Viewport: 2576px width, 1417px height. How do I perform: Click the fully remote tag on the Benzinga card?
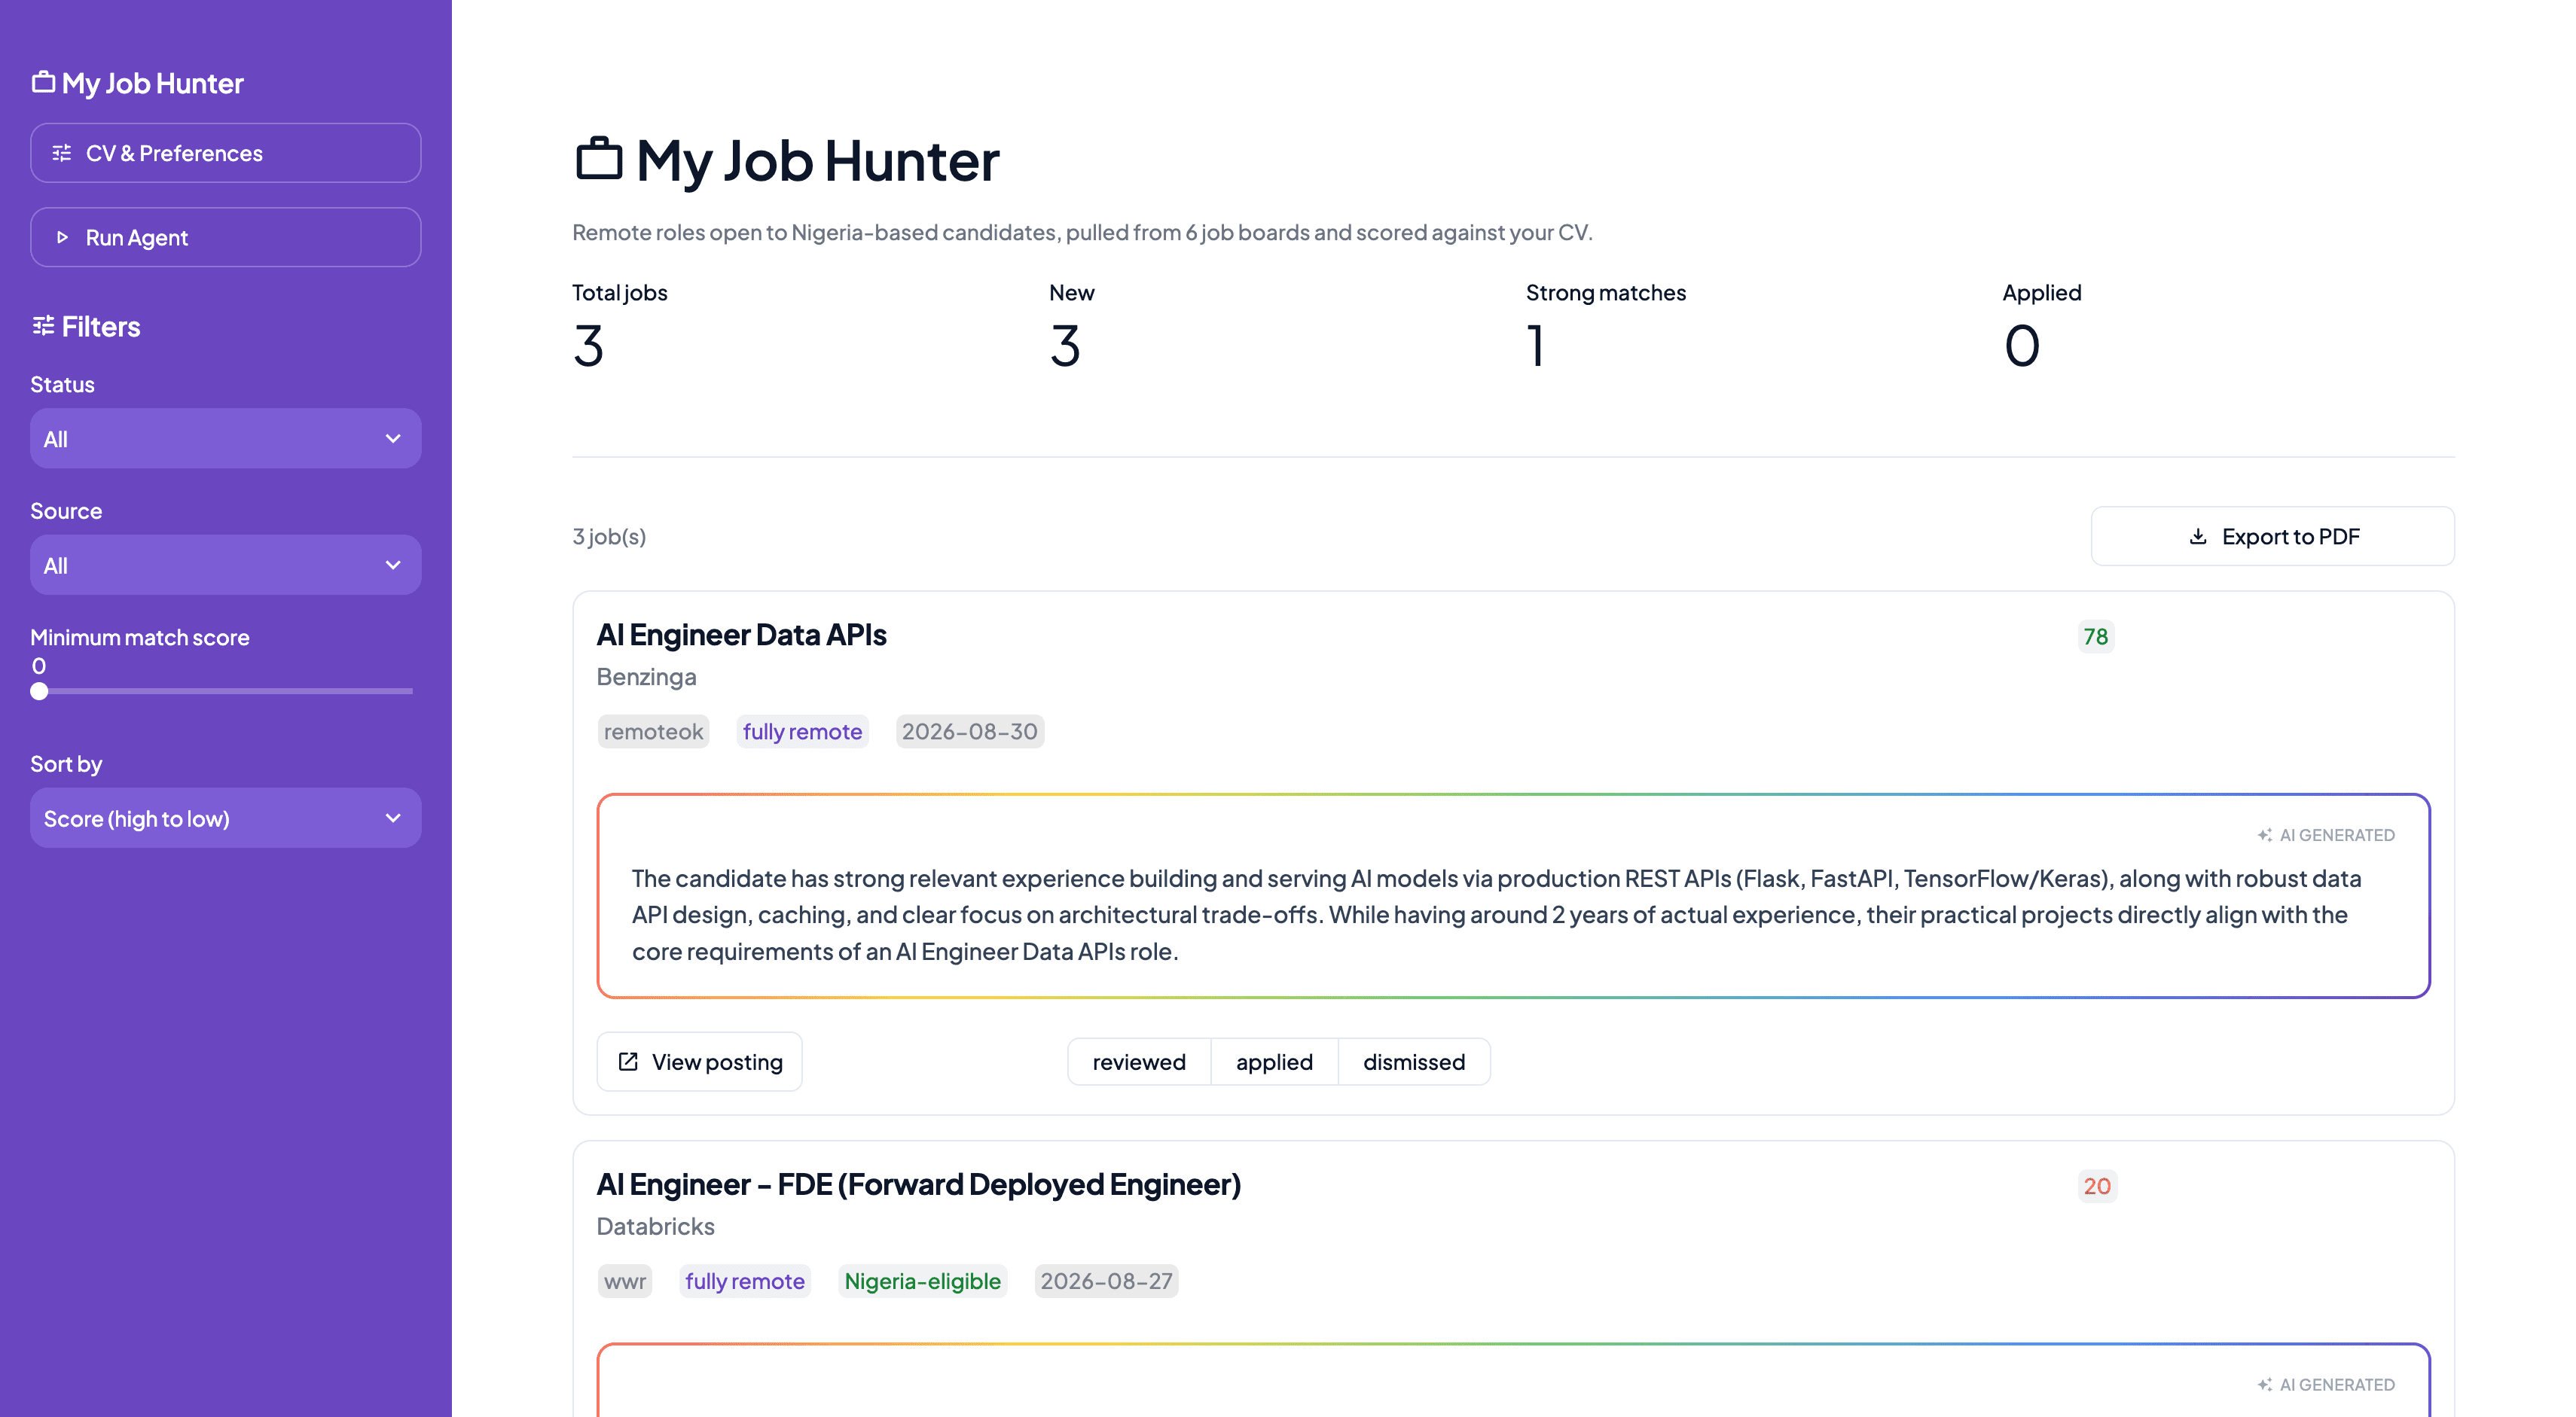[x=802, y=732]
